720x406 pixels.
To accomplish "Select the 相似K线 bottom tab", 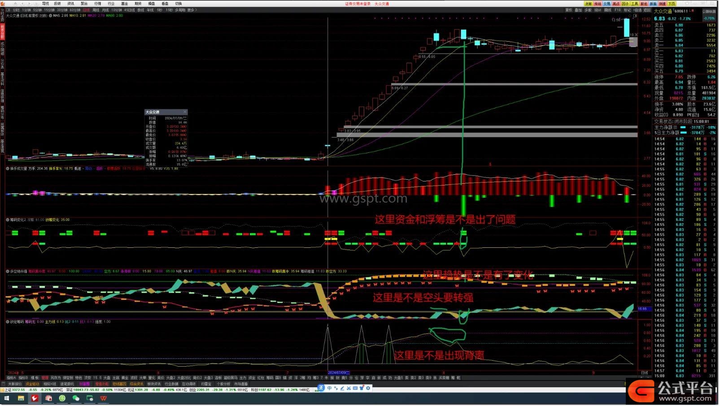I will (50, 384).
